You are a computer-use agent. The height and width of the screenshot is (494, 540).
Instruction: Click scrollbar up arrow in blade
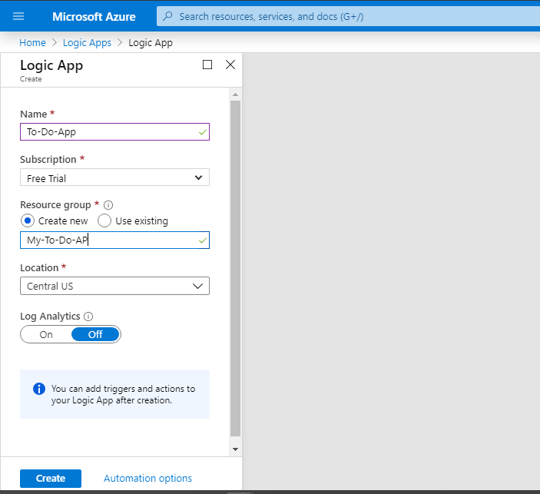coord(236,94)
